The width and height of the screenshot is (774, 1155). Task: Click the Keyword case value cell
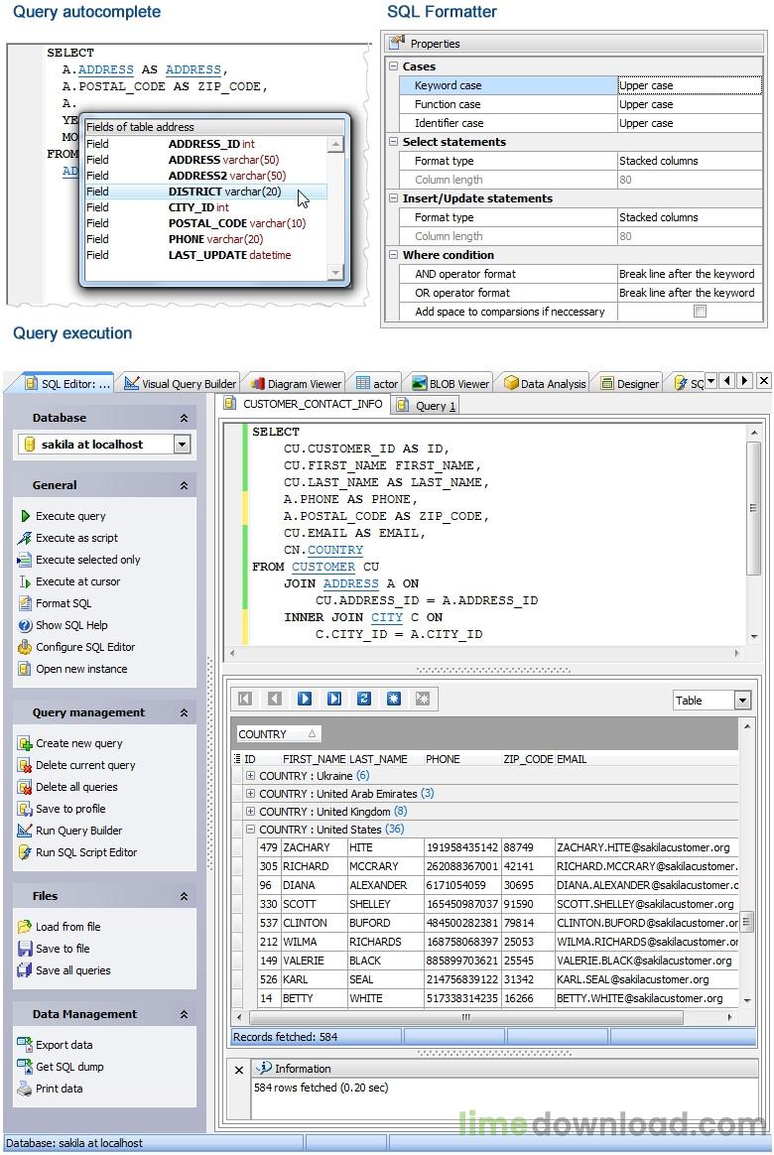pyautogui.click(x=690, y=85)
